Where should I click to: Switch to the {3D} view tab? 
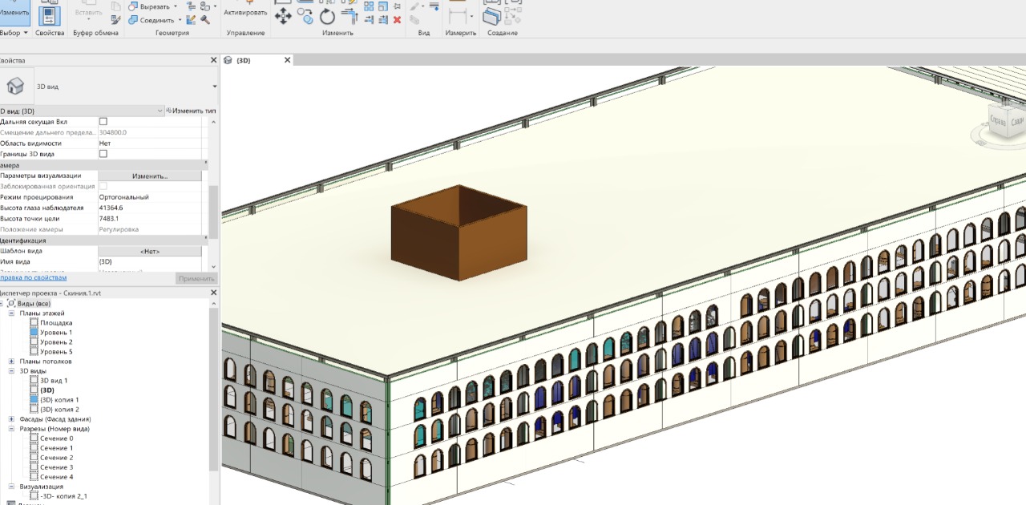[x=243, y=60]
